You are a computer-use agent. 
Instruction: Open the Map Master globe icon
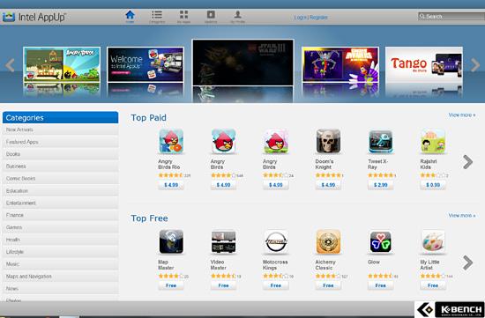pos(171,241)
